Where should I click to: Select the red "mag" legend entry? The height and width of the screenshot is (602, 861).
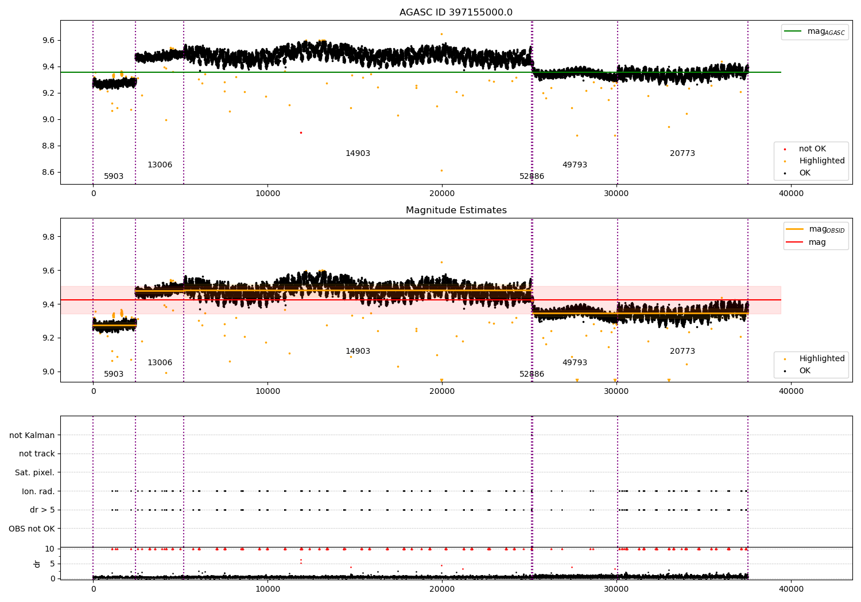click(806, 242)
